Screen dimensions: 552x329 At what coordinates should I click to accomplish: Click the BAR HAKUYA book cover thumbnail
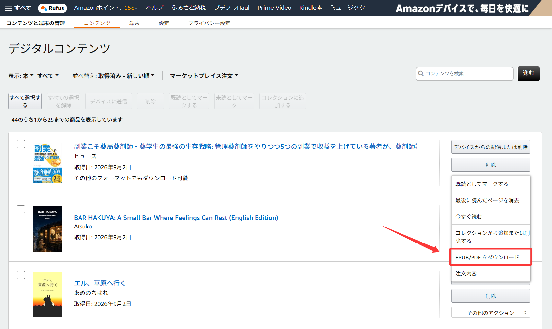click(47, 229)
